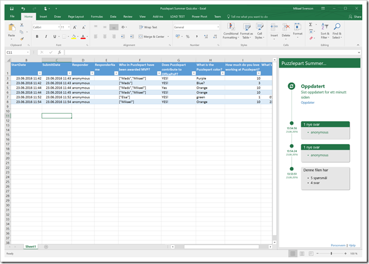Toggle Italic formatting

click(45, 37)
